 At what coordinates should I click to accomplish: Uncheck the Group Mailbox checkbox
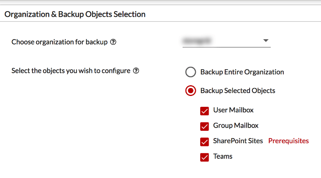click(x=205, y=126)
